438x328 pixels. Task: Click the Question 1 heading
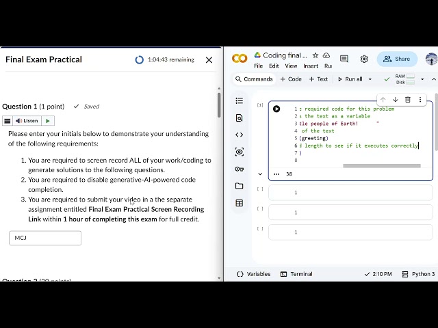[34, 107]
